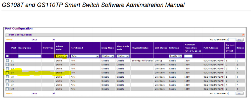Open the Short Cable Mode dropdown

pyautogui.click(x=123, y=56)
